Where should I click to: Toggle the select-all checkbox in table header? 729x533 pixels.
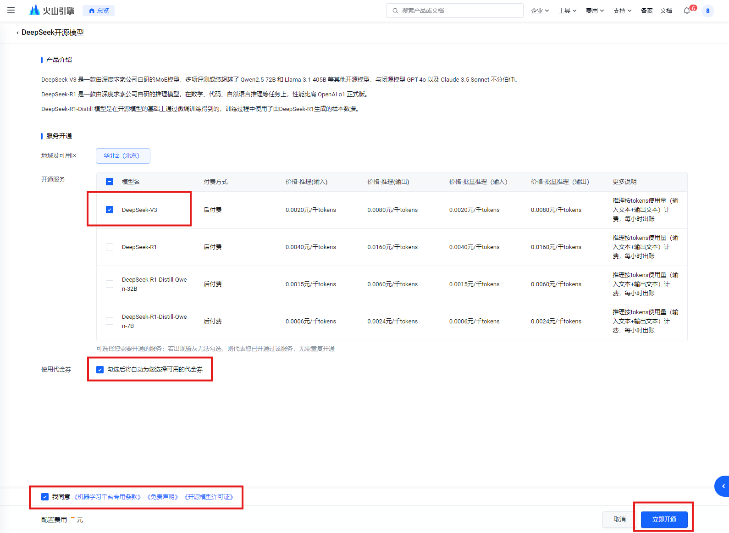pos(110,182)
